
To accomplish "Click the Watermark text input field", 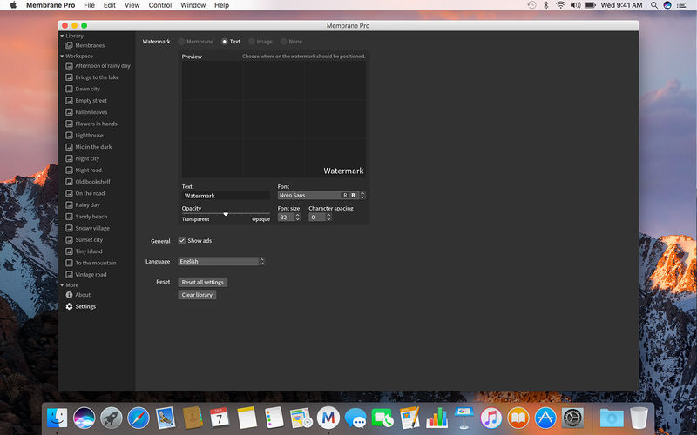I will [226, 196].
